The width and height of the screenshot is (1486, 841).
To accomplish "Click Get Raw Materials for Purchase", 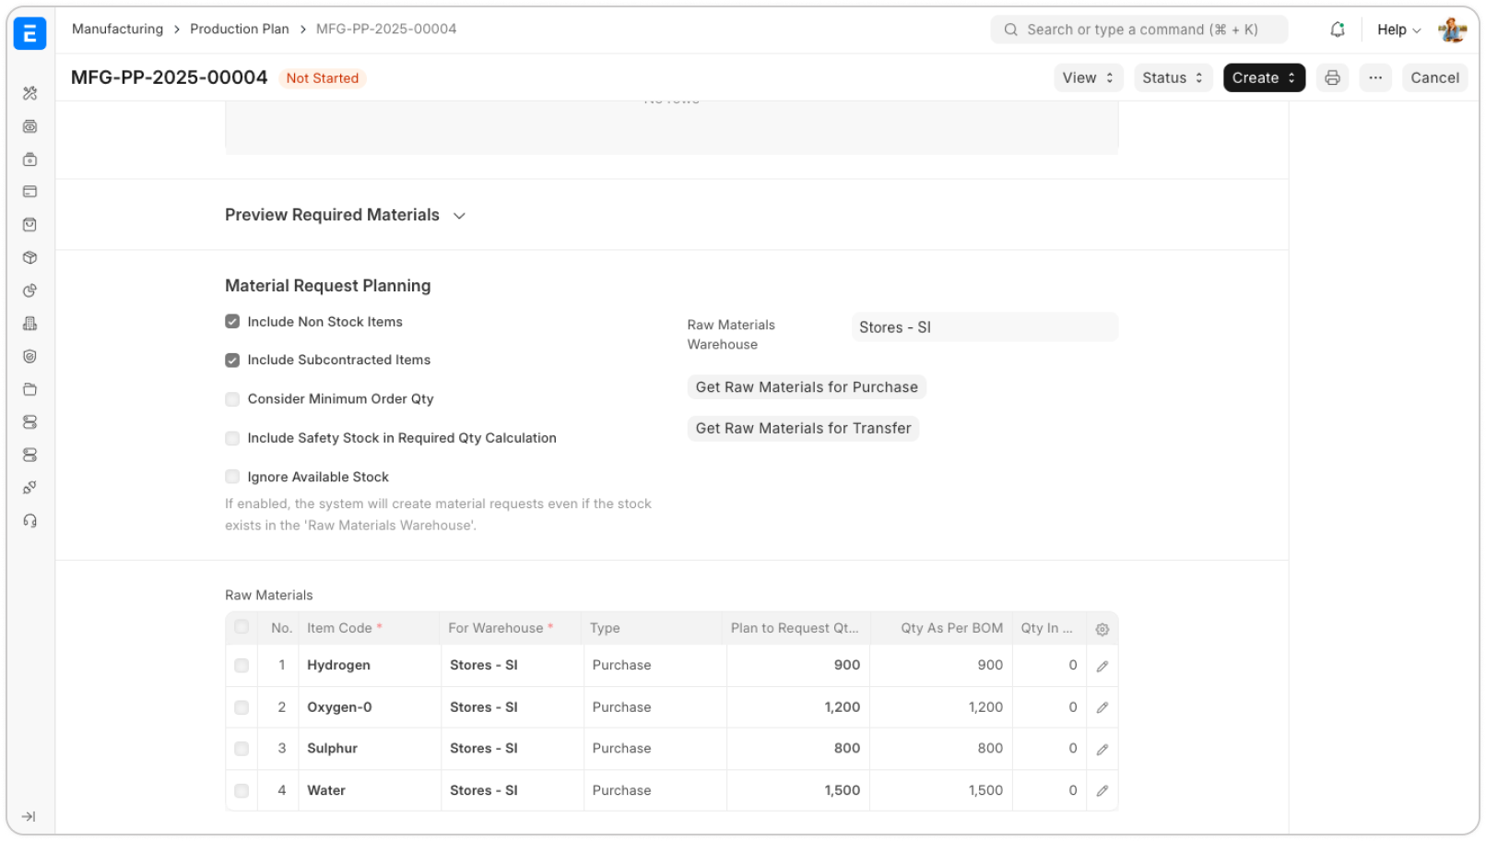I will click(807, 387).
